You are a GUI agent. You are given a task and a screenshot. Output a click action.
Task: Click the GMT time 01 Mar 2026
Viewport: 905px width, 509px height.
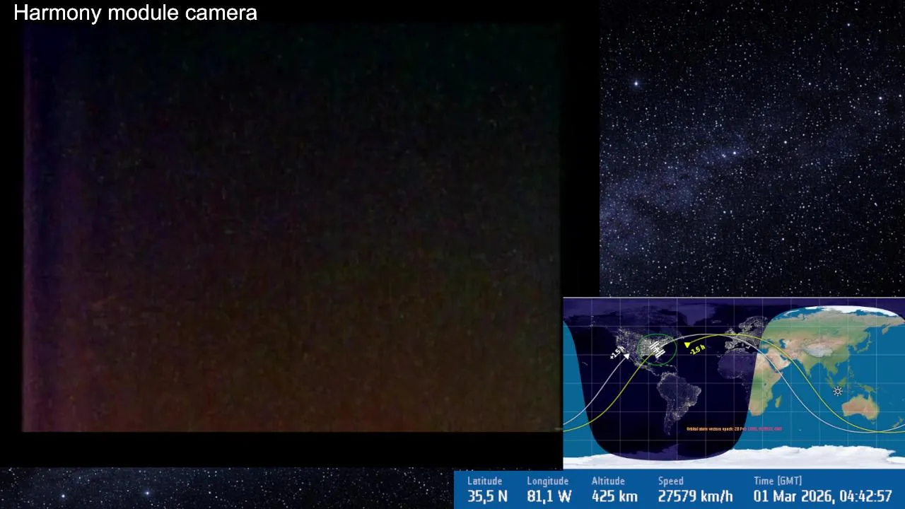(x=822, y=496)
